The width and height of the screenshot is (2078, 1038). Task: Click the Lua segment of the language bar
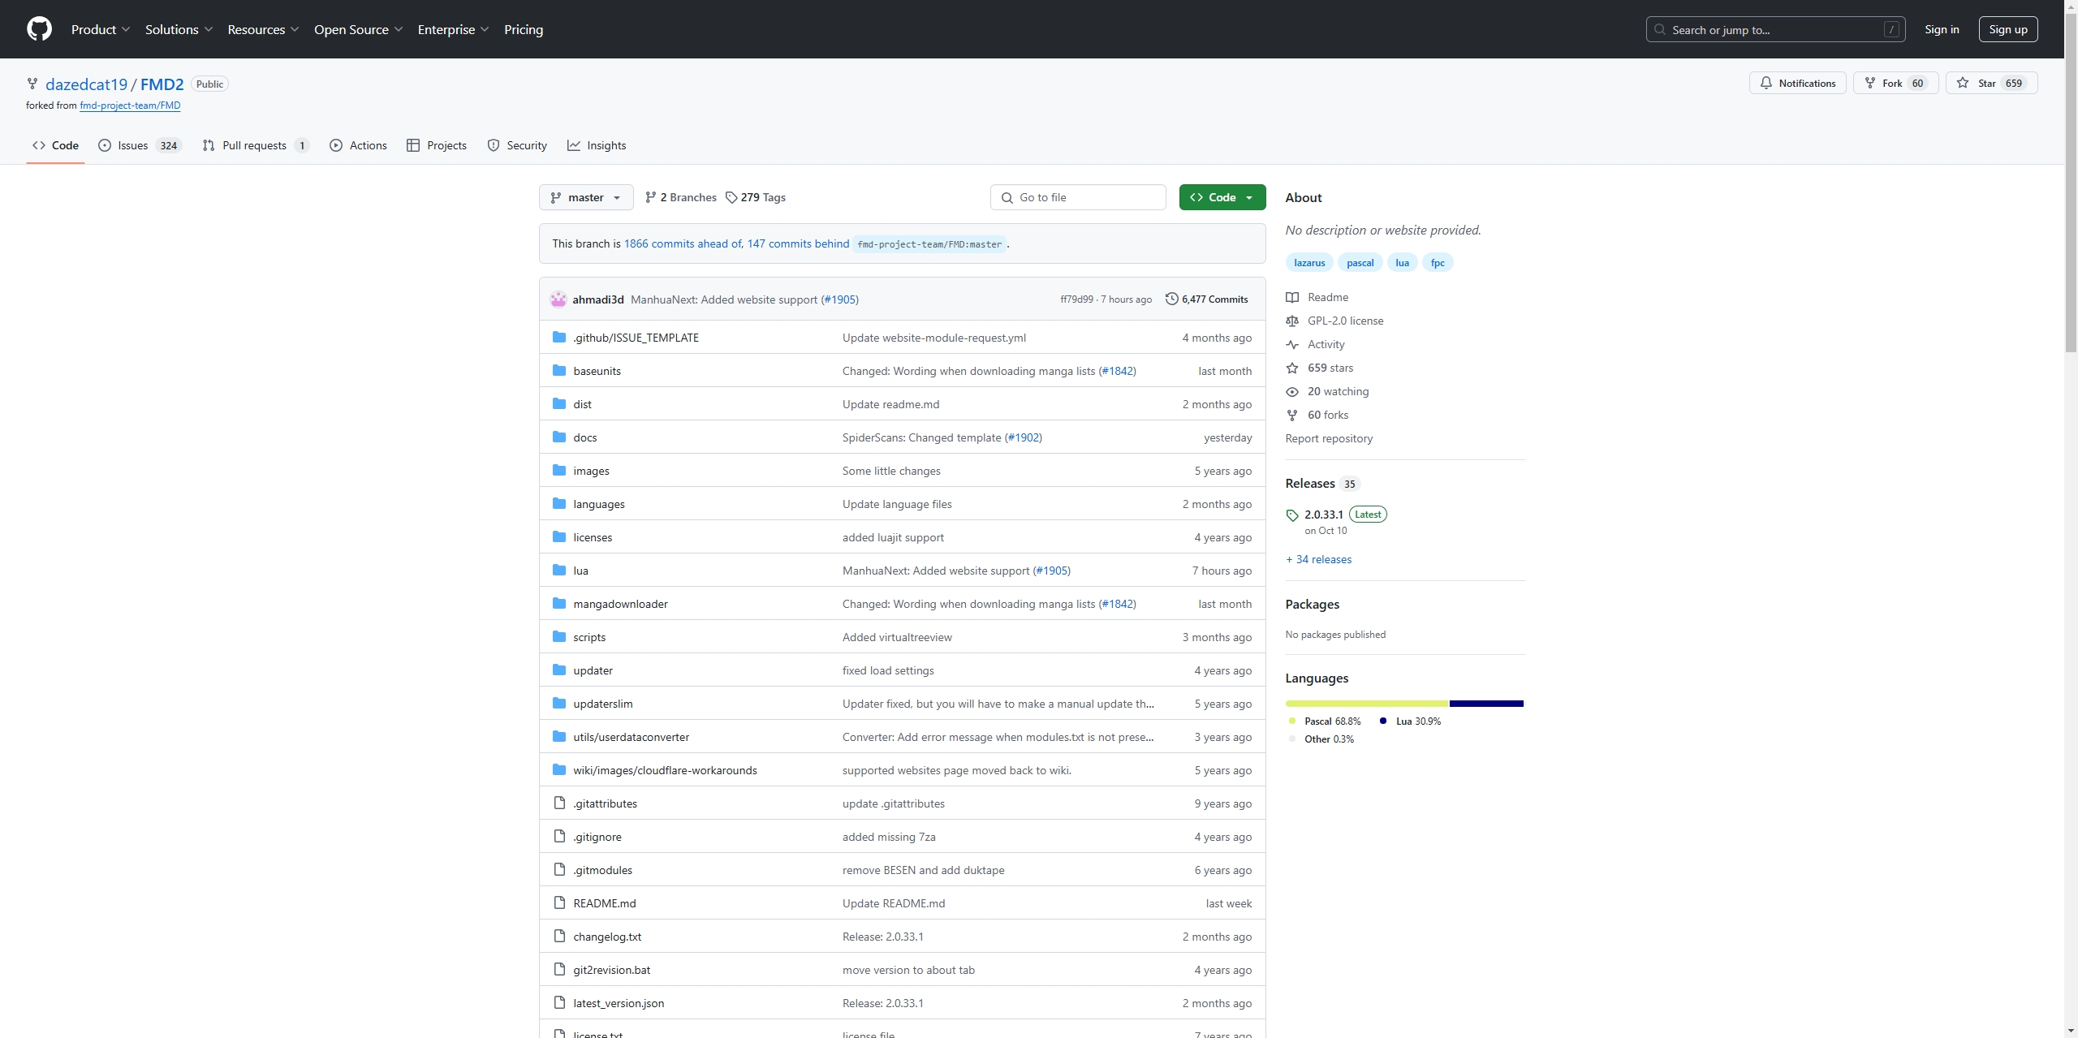1486,703
